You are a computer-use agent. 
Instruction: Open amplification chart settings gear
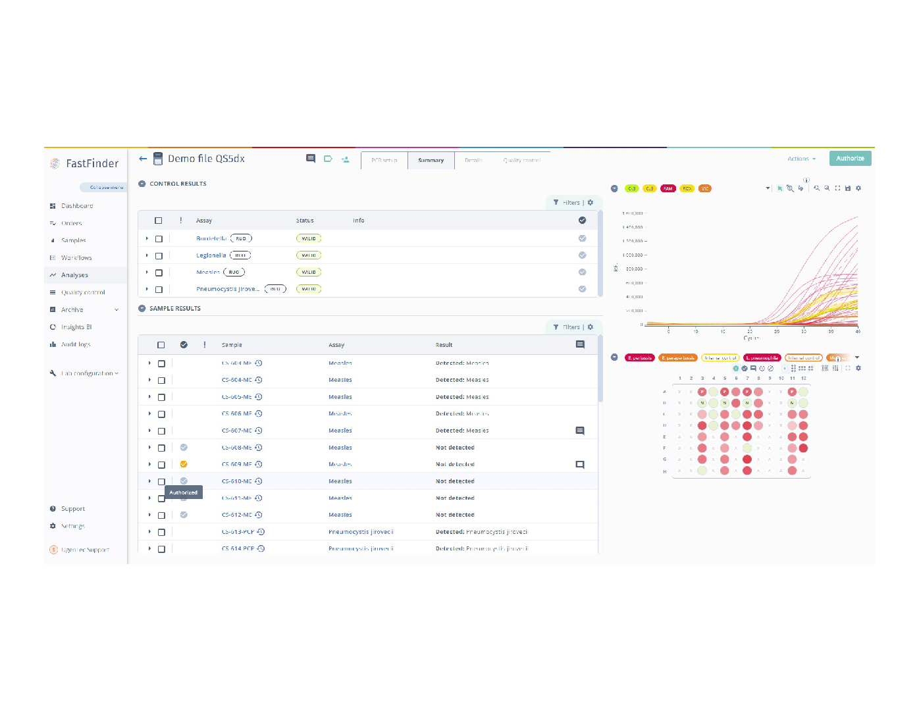858,188
